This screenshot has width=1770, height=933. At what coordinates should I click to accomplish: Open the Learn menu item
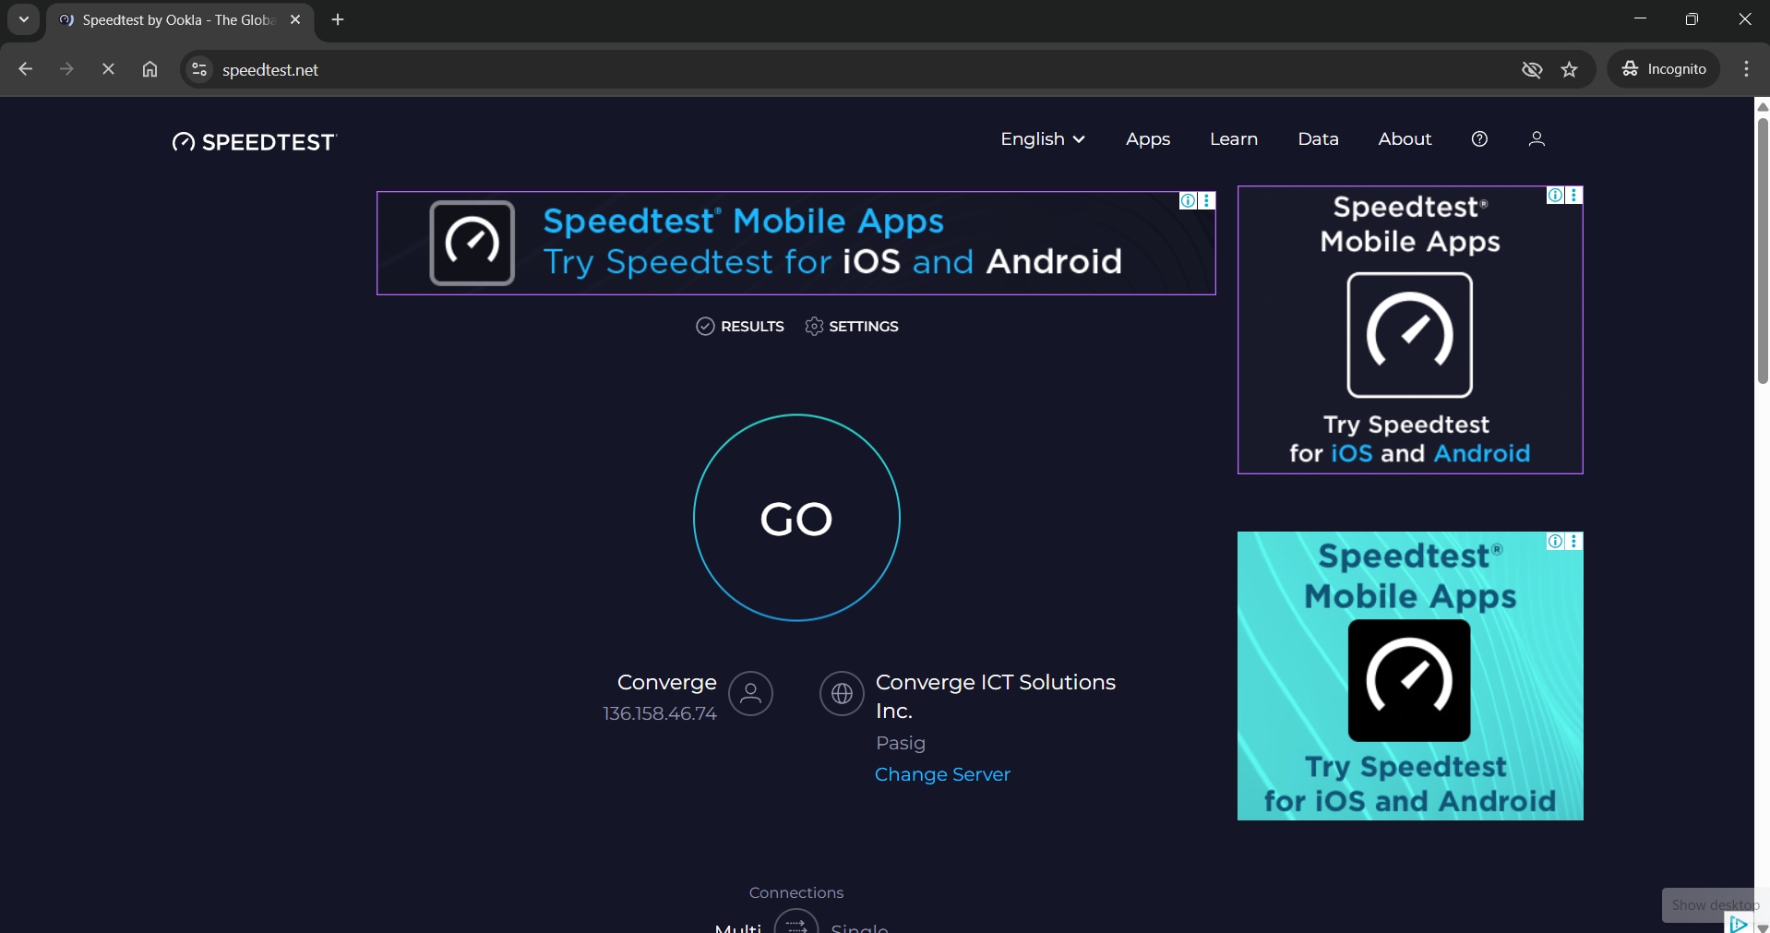click(1233, 139)
